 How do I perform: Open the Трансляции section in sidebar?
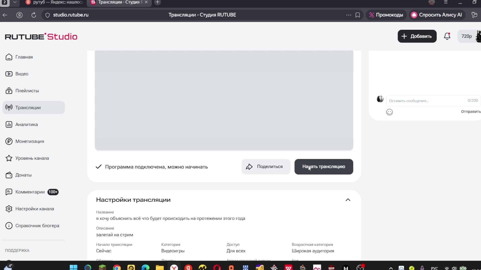click(28, 107)
